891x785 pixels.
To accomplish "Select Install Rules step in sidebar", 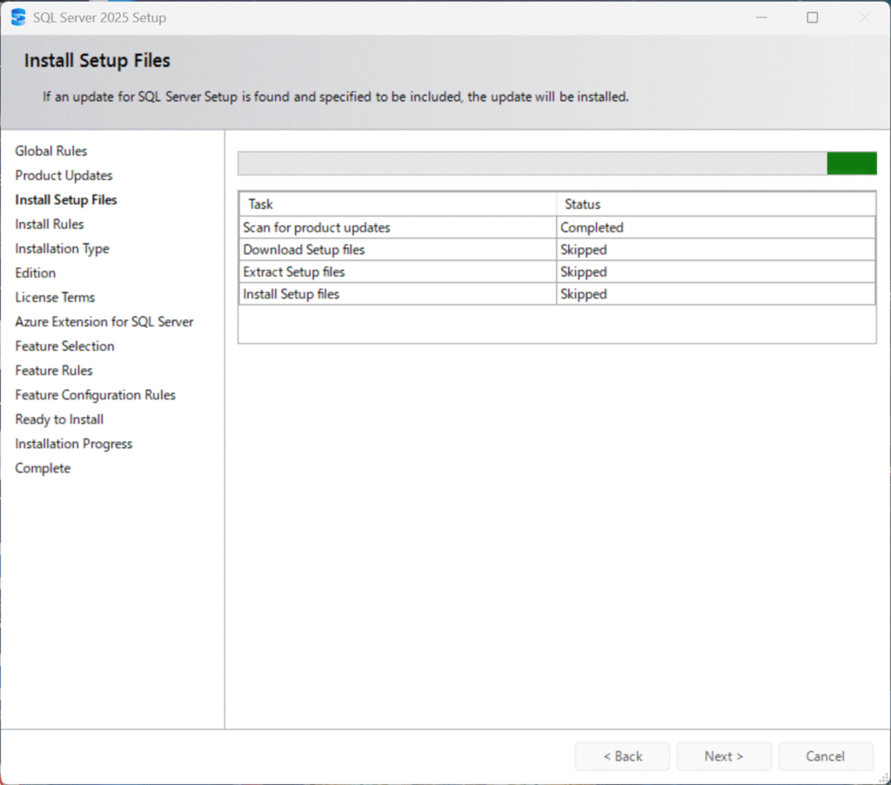I will [x=50, y=224].
